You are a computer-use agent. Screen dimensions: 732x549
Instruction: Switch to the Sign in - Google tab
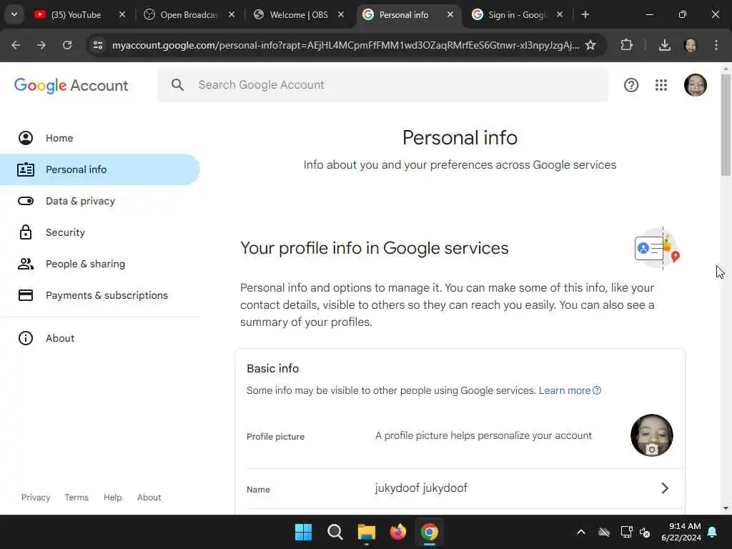pos(518,14)
